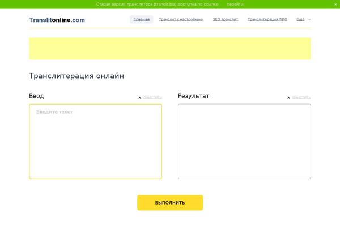Focus the Введите текст input area
Viewport: 340px width, 226px height.
pyautogui.click(x=95, y=141)
